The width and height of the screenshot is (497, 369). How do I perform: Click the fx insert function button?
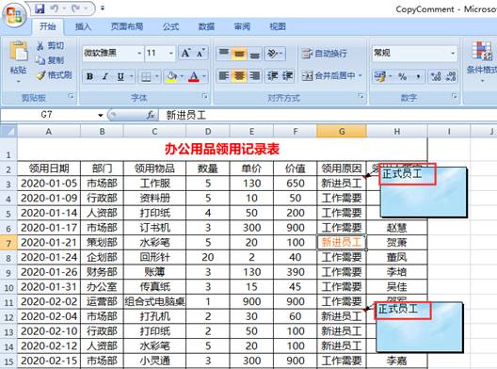click(x=151, y=116)
